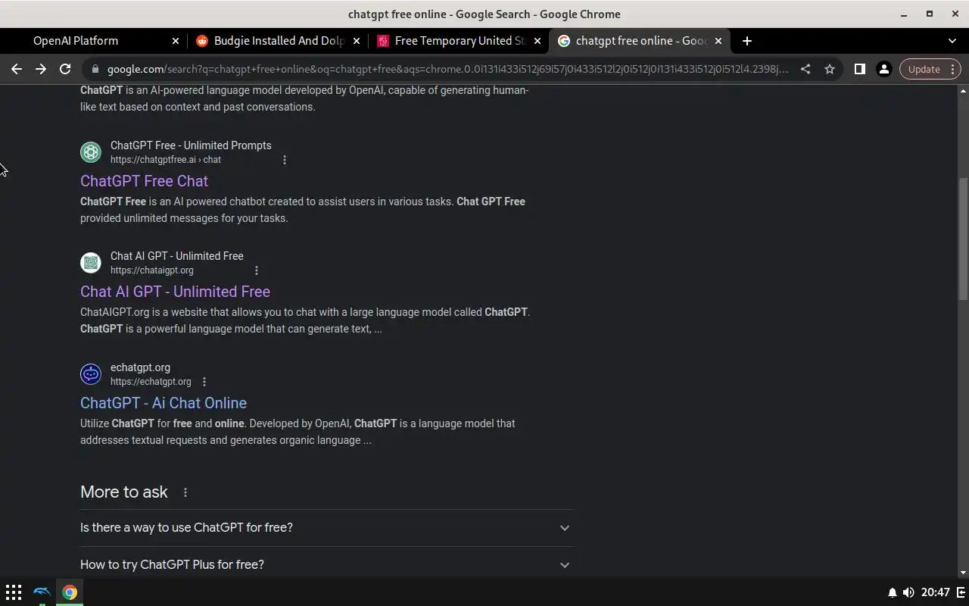Bookmark this tab with the star

click(x=830, y=69)
